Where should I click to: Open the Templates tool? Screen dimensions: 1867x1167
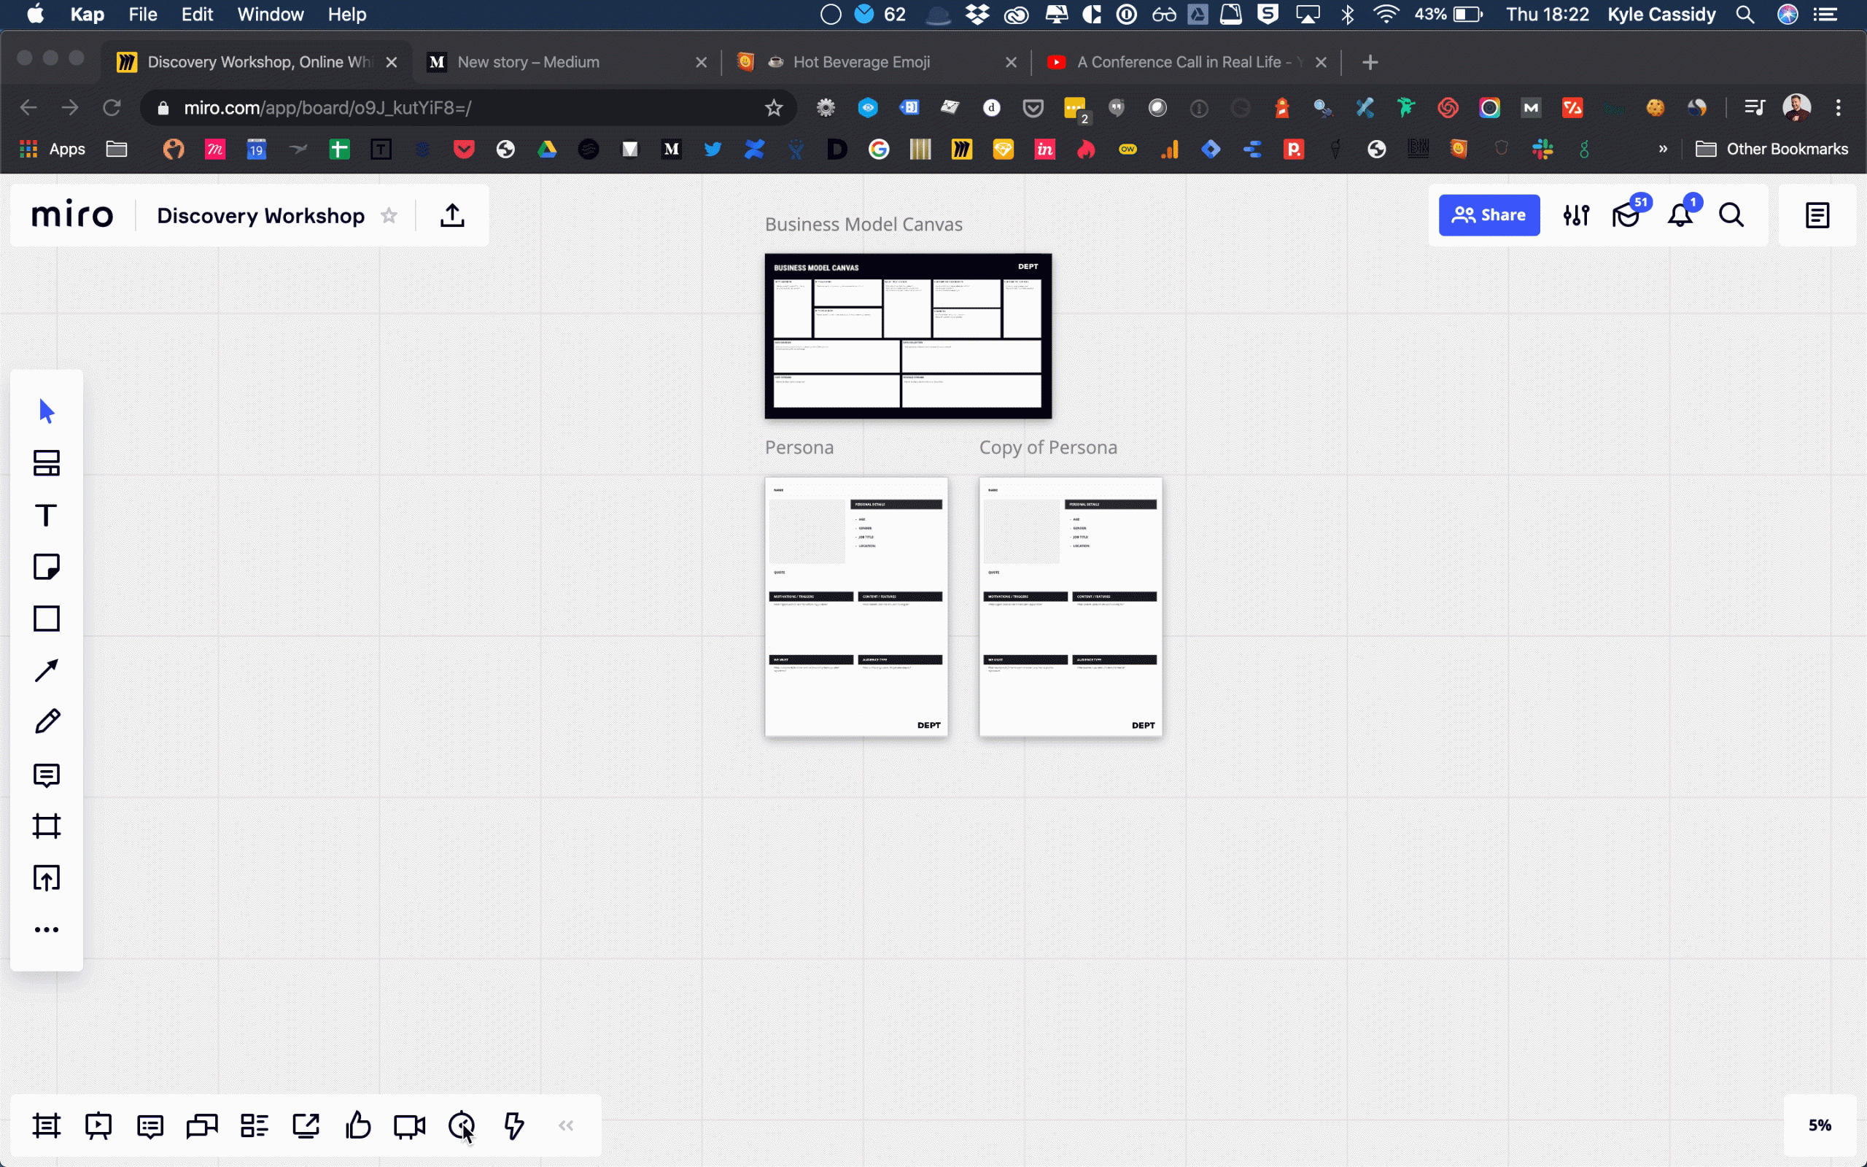coord(46,463)
